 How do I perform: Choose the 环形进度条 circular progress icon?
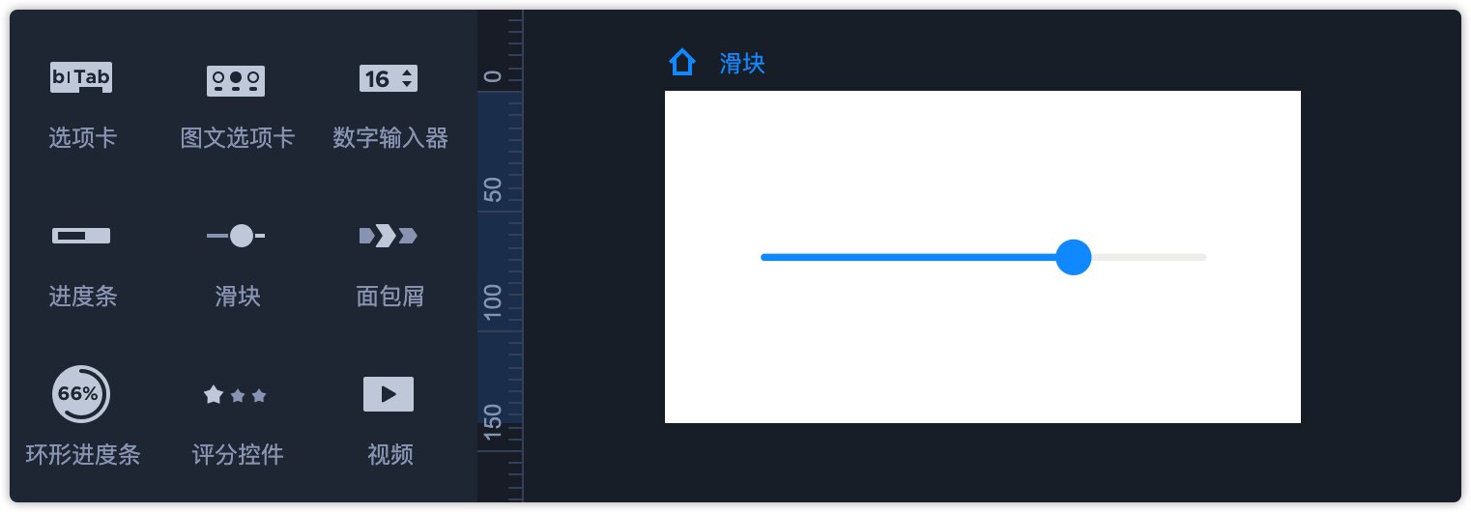click(x=81, y=394)
